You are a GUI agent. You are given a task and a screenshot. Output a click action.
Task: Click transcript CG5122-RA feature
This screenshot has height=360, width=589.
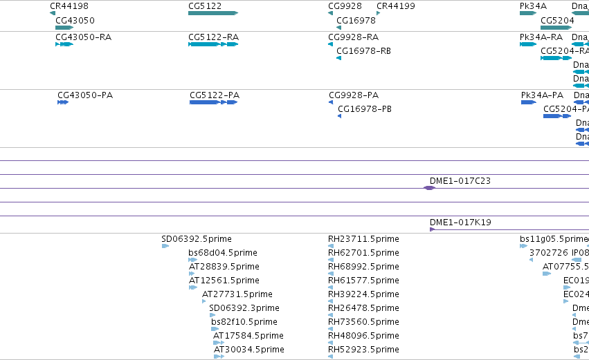[x=213, y=44]
